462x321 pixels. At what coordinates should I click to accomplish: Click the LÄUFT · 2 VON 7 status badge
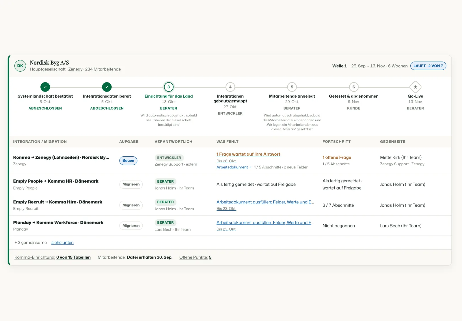428,66
